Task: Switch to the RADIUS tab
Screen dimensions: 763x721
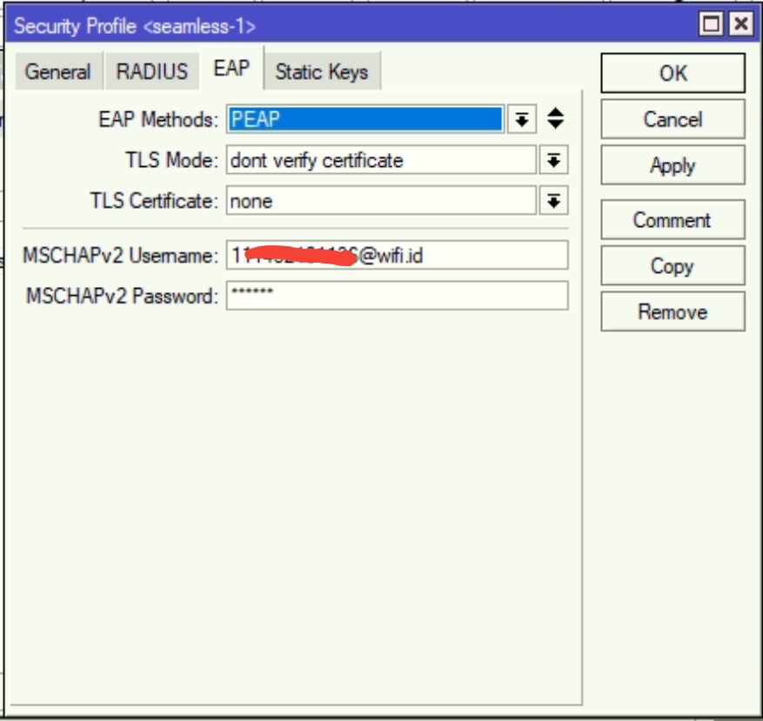Action: pos(152,72)
